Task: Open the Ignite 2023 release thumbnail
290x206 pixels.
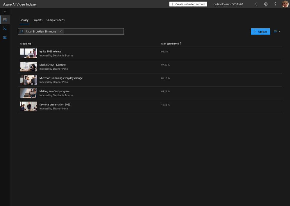Action: pos(29,53)
